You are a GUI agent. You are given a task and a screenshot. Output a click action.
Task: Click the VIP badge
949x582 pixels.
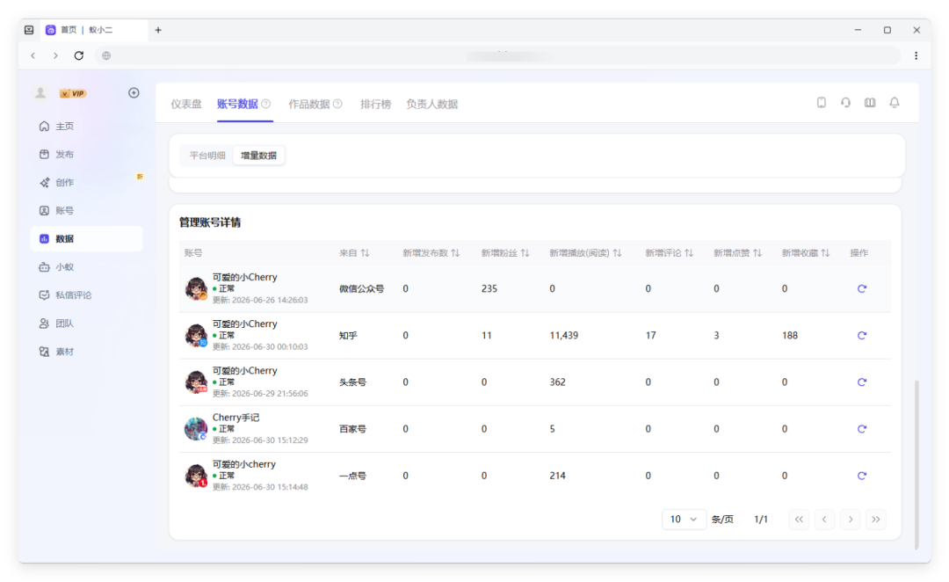[x=73, y=93]
